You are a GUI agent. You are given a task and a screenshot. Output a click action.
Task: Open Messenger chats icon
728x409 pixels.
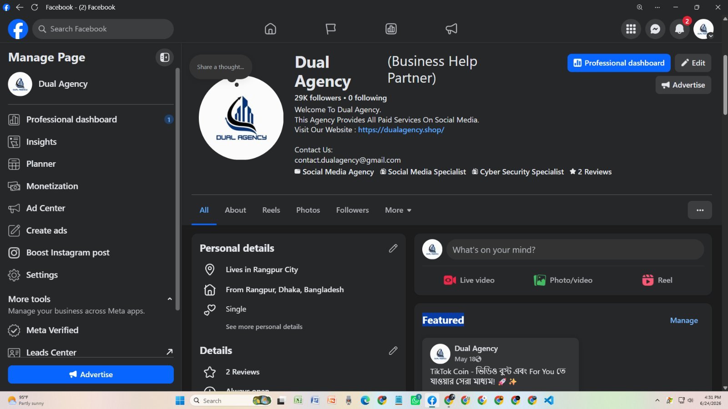(x=655, y=29)
